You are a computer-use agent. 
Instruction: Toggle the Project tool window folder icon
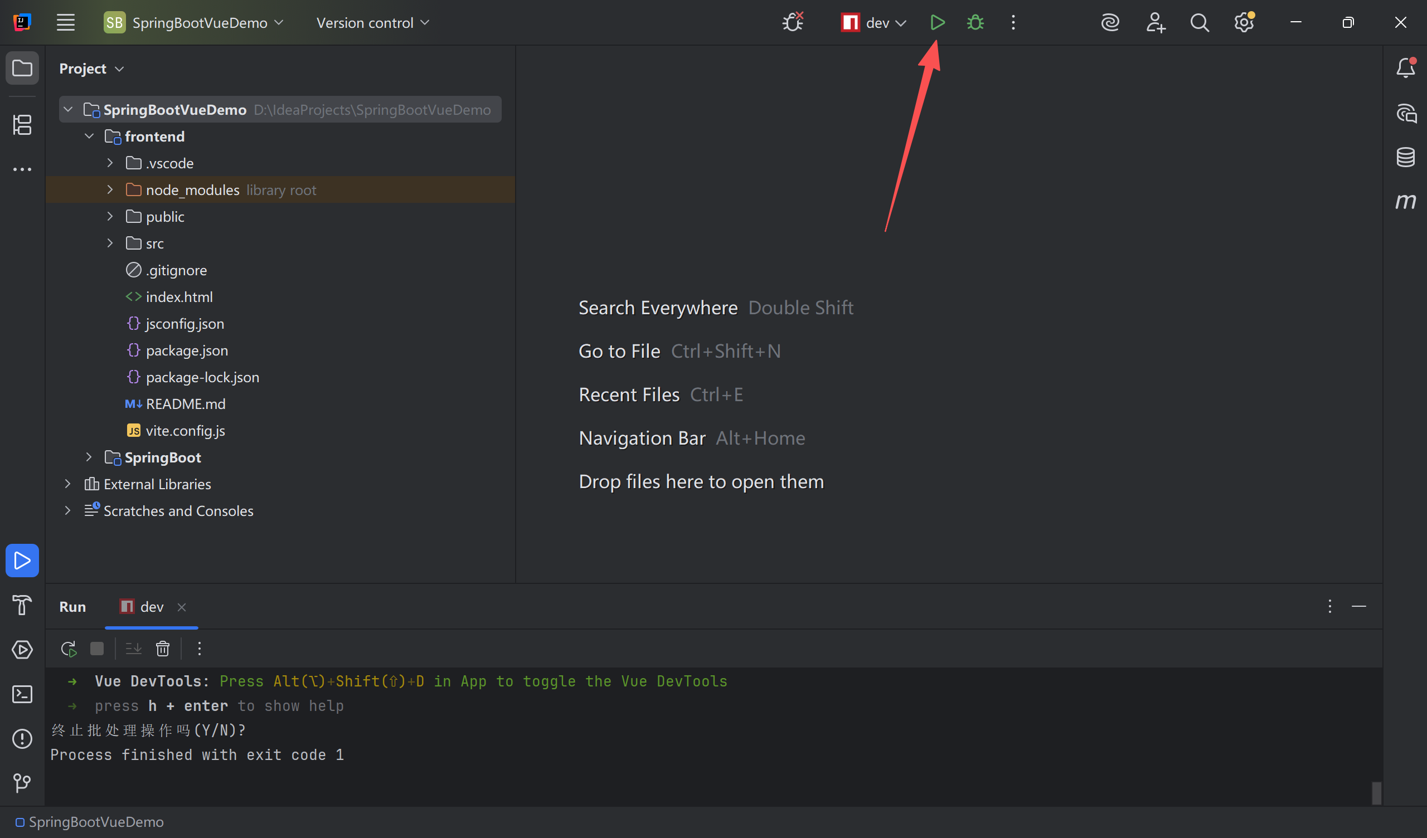pyautogui.click(x=22, y=69)
